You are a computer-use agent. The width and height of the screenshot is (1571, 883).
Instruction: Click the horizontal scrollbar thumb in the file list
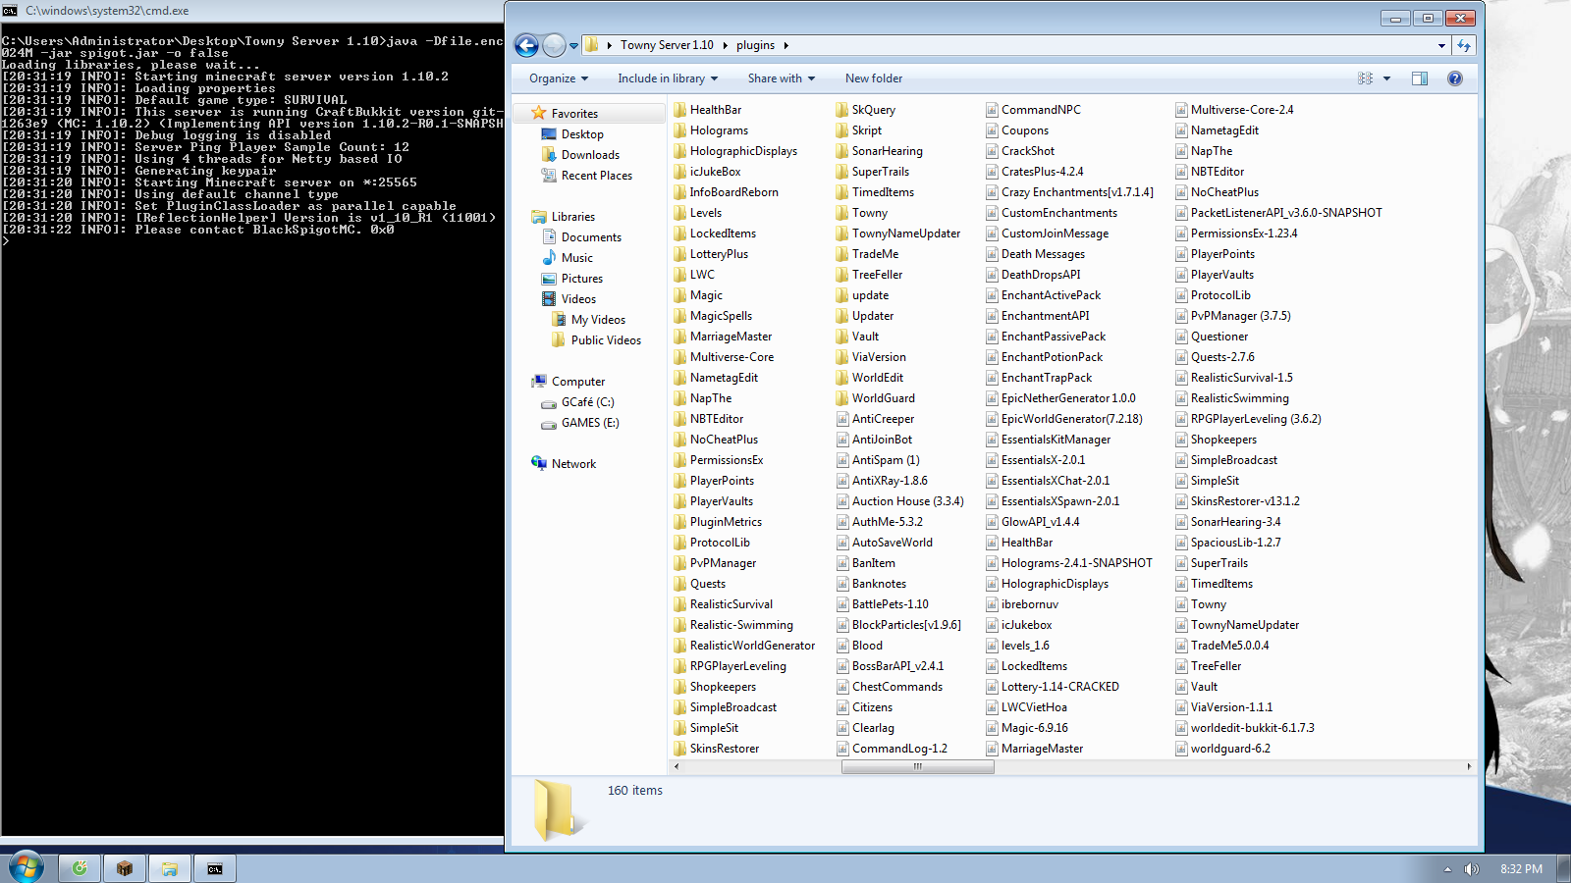tap(918, 767)
